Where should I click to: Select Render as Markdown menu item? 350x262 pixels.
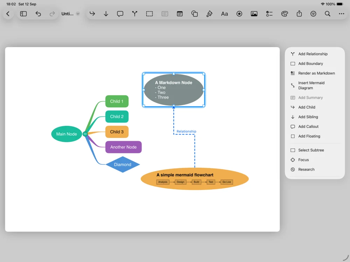click(315, 73)
